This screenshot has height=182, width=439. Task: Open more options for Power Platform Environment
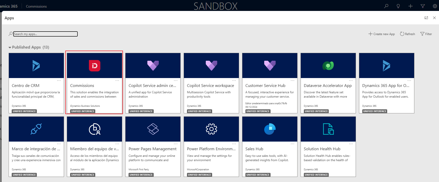point(234,144)
